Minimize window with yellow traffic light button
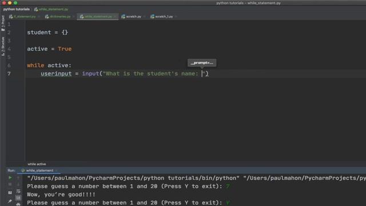This screenshot has width=366, height=206. [10, 3]
